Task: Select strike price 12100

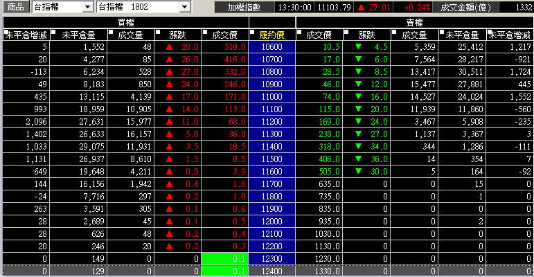Action: (x=272, y=234)
